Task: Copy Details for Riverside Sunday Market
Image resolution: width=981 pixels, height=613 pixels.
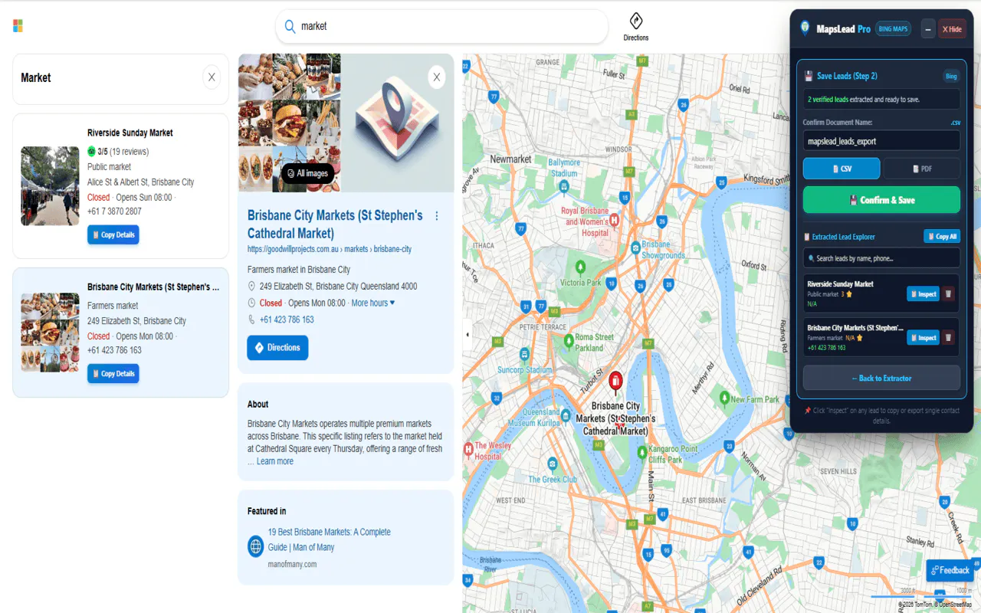Action: 113,235
